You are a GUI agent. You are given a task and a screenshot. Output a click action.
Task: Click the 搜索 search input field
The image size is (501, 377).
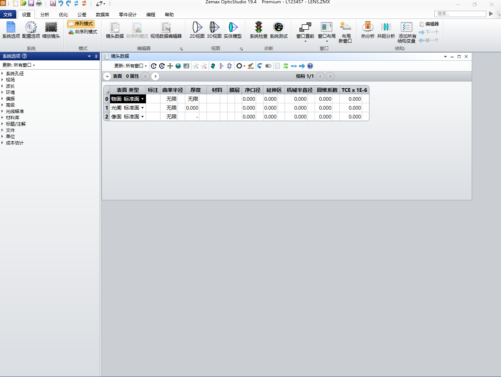click(460, 14)
